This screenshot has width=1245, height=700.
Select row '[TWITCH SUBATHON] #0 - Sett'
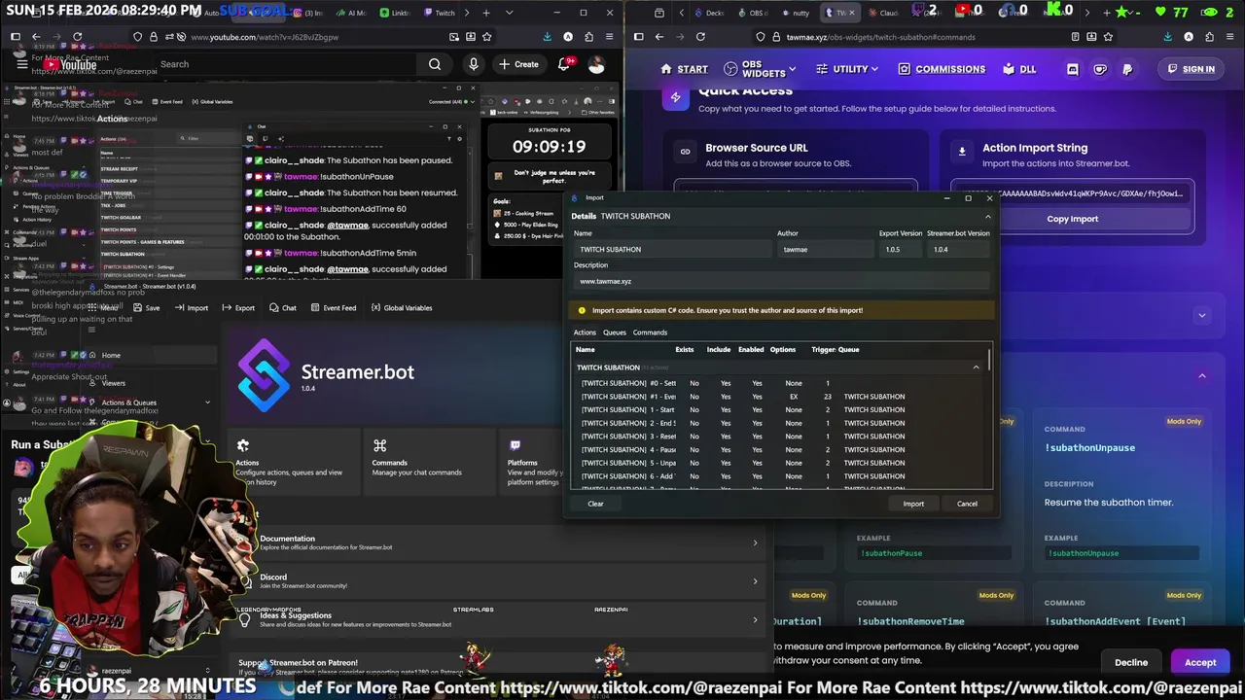tap(778, 383)
